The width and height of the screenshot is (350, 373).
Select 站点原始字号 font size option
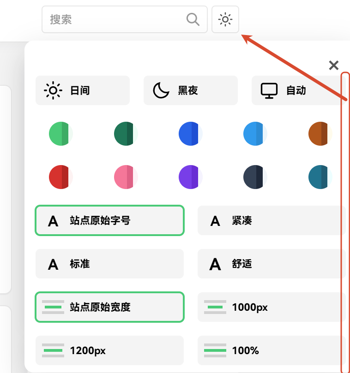109,220
